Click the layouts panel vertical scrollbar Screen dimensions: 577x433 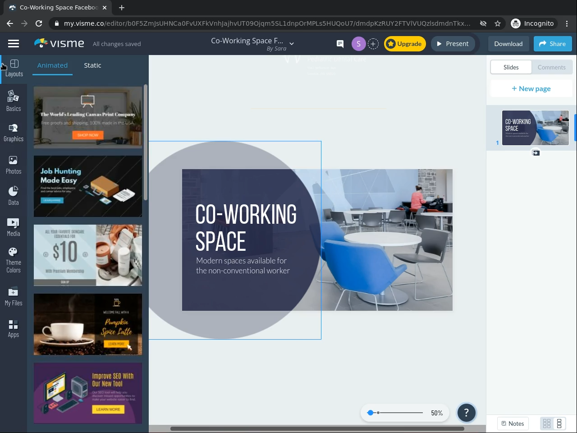[x=146, y=142]
